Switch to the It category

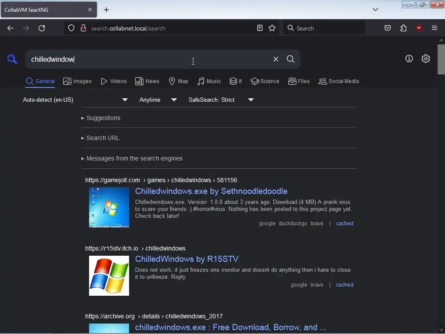pyautogui.click(x=236, y=81)
